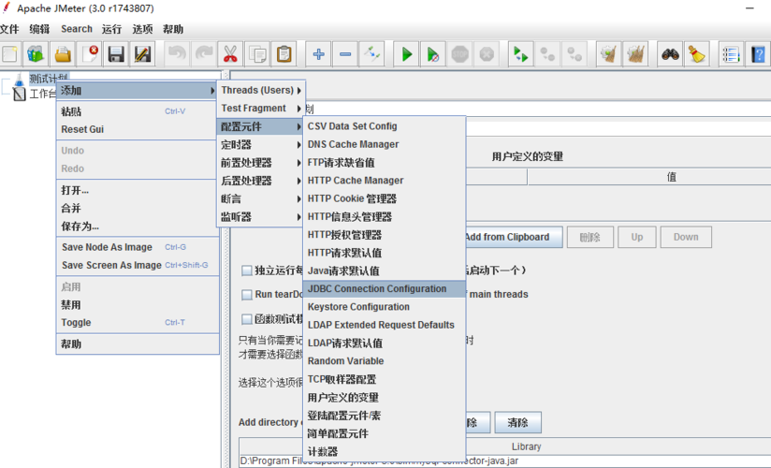Click the Up button

(x=637, y=237)
